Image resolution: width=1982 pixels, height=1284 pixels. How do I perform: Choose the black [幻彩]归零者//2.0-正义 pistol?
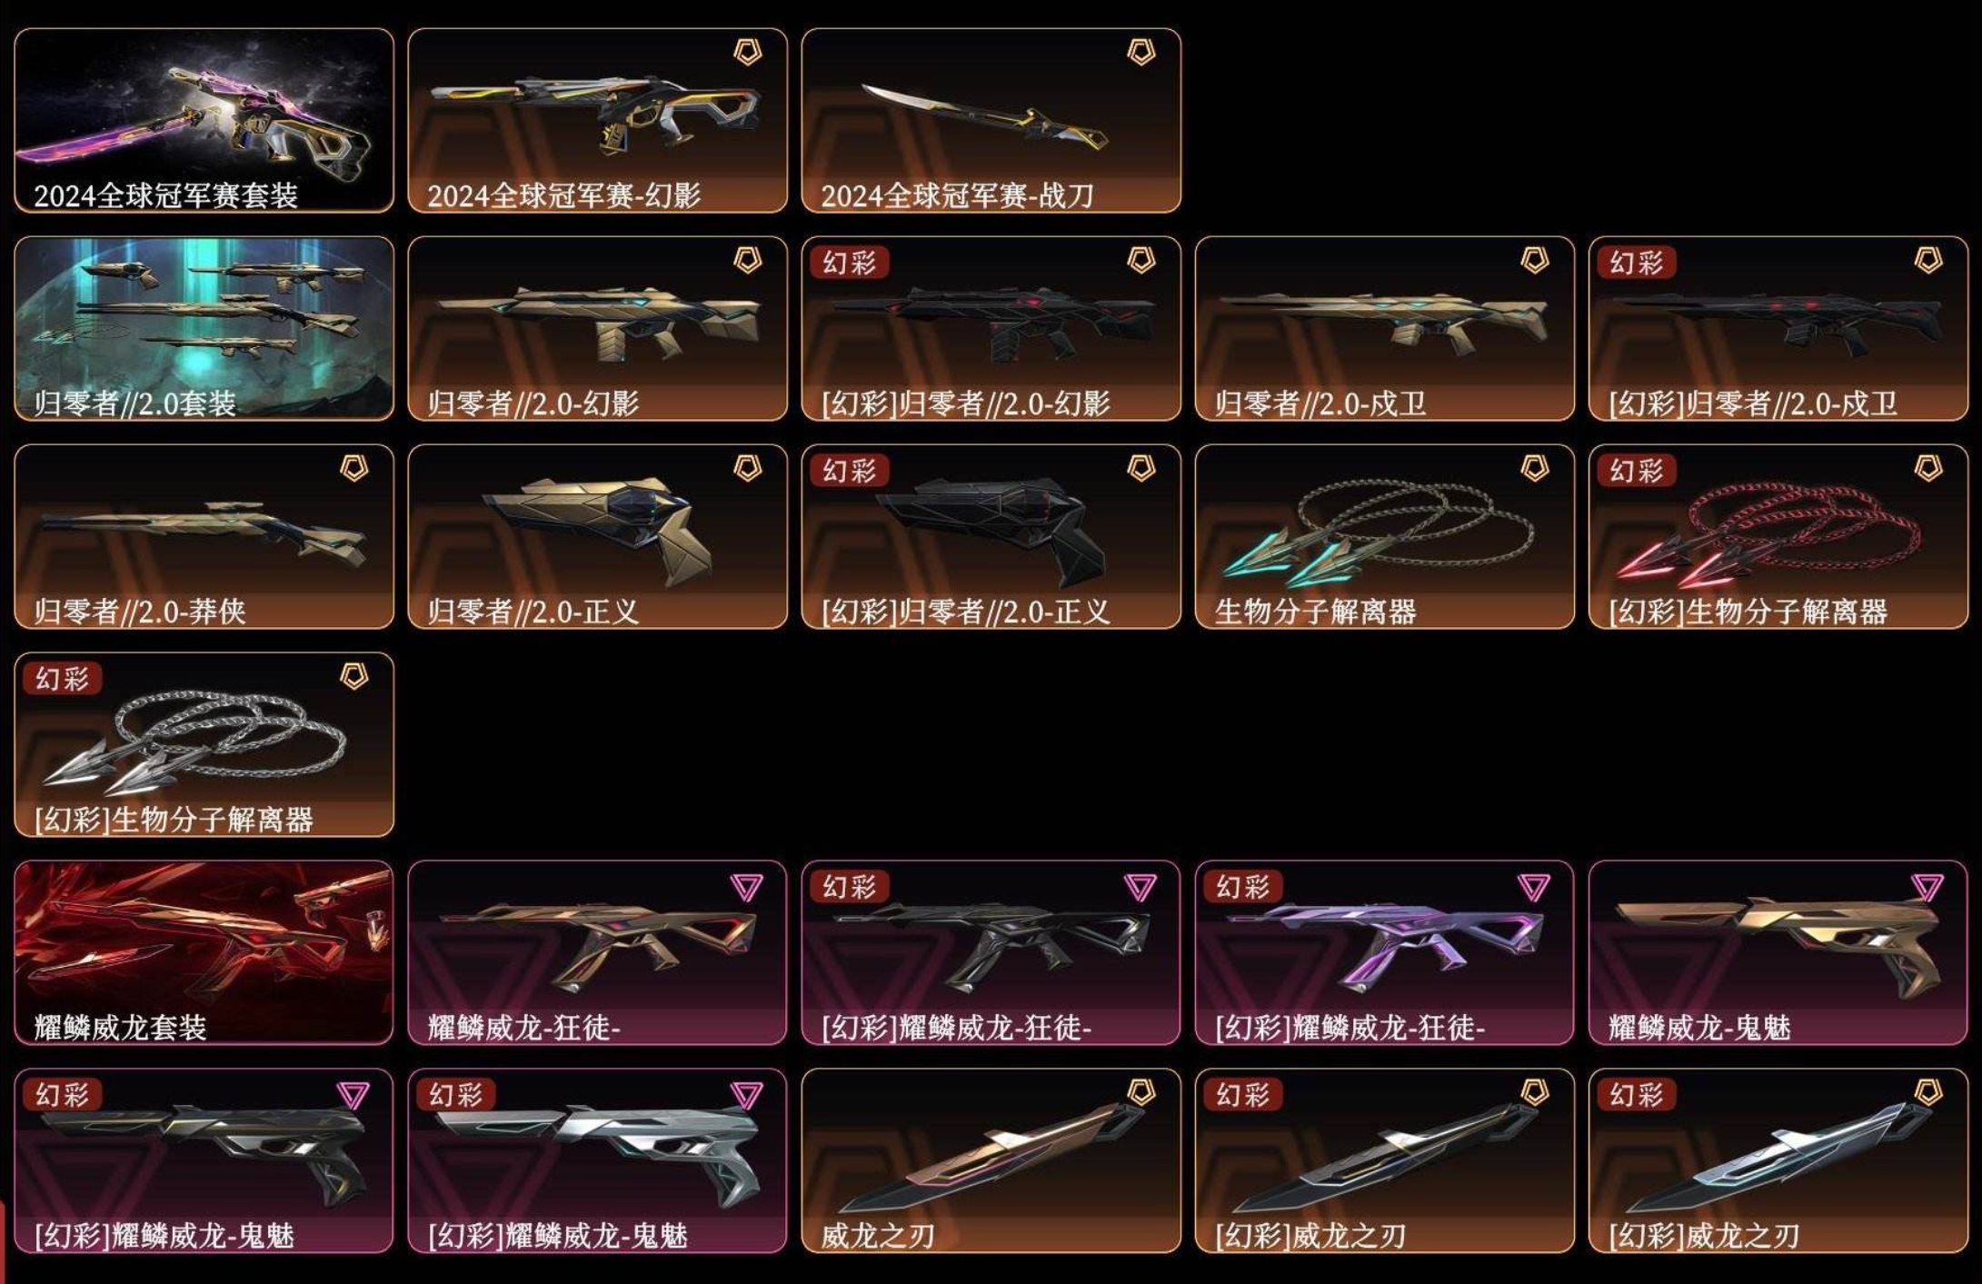pyautogui.click(x=991, y=536)
